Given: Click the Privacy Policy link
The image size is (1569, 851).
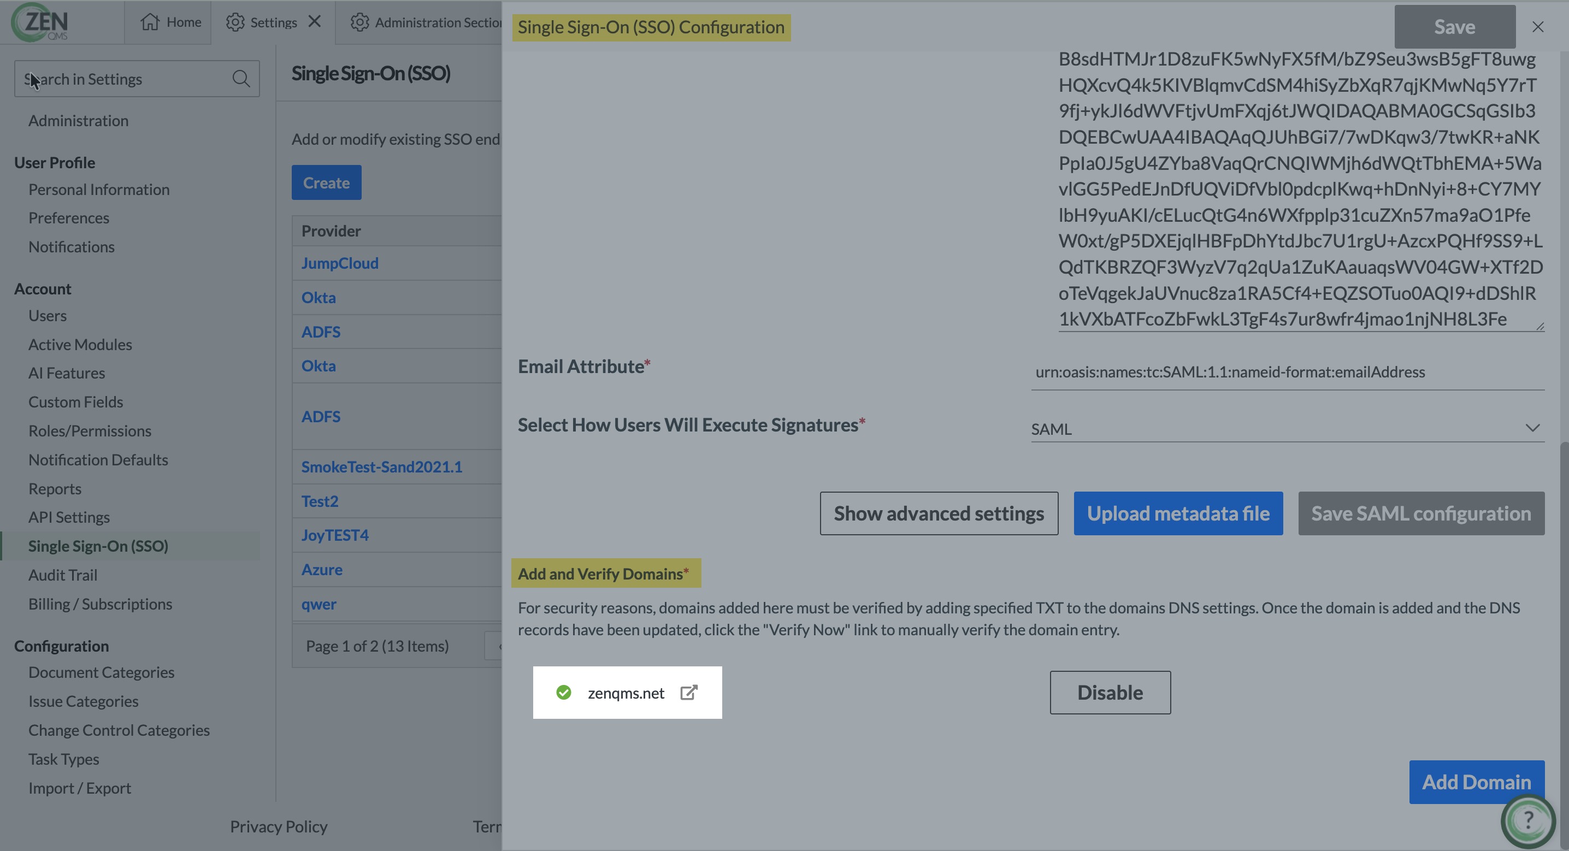Looking at the screenshot, I should pos(279,826).
